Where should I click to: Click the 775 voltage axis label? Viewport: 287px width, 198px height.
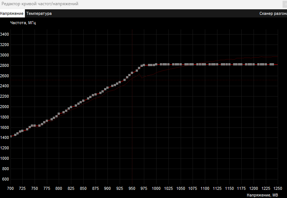click(x=47, y=188)
